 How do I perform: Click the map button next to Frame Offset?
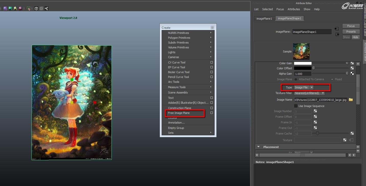(315, 117)
